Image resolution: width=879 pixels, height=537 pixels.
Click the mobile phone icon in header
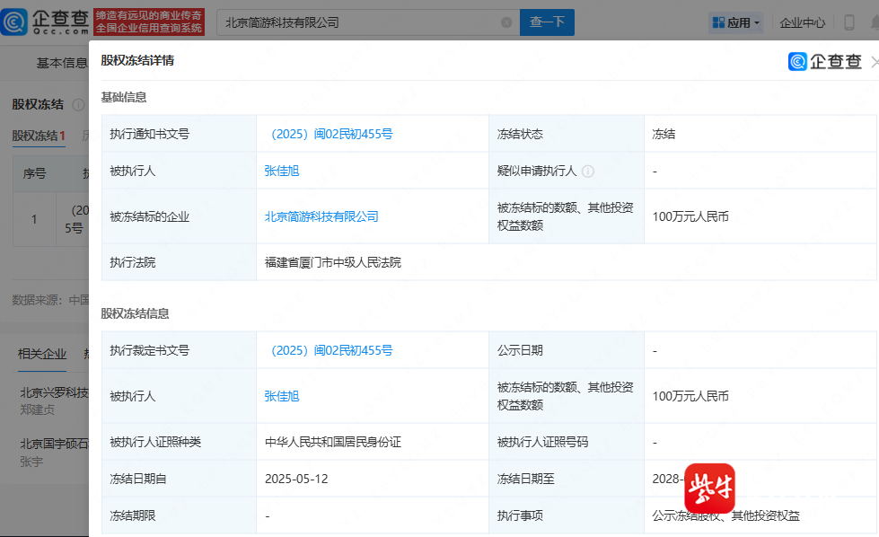point(848,22)
